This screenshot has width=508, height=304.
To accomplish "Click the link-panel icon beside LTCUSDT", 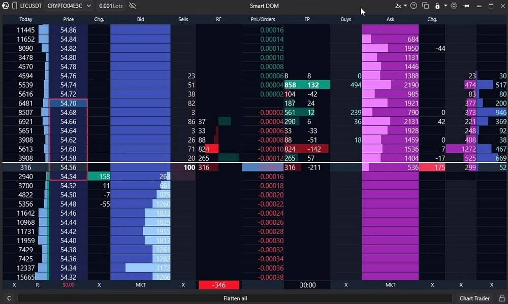I will point(15,6).
